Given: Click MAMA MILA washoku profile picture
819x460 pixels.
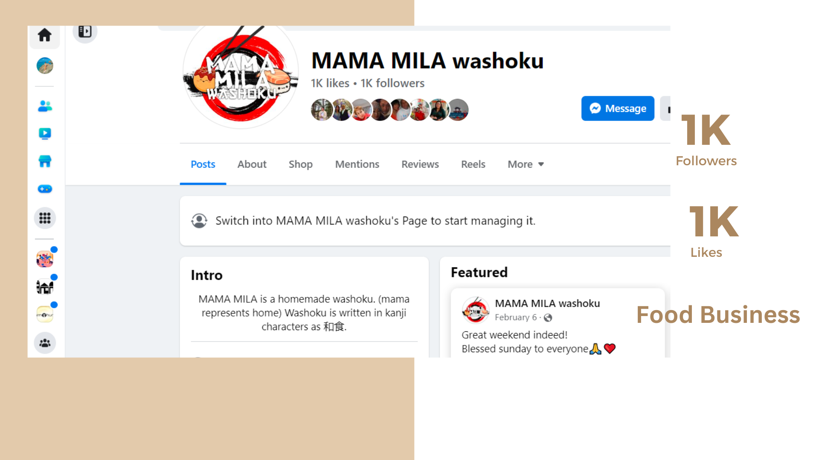Looking at the screenshot, I should point(241,75).
